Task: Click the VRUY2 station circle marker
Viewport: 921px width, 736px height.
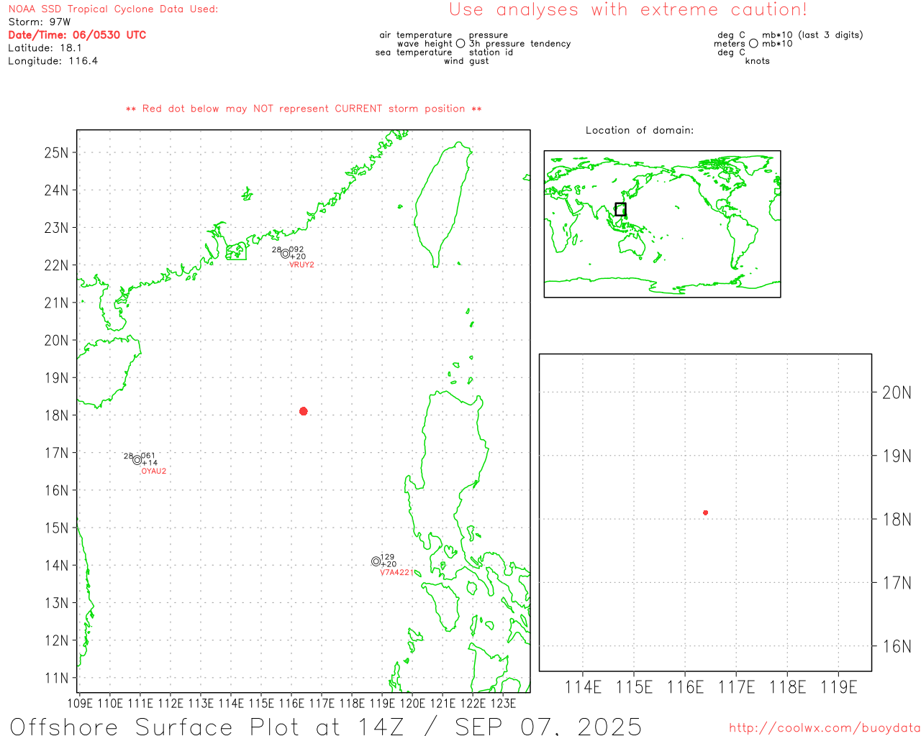Action: point(286,254)
